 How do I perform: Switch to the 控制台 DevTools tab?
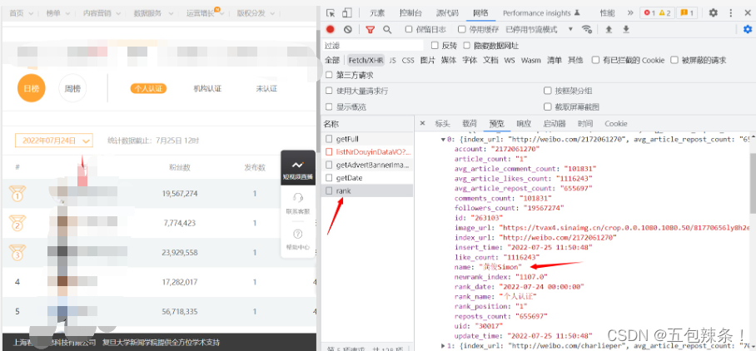coord(410,13)
